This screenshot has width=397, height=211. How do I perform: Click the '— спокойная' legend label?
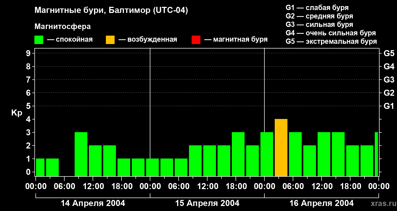(x=70, y=40)
